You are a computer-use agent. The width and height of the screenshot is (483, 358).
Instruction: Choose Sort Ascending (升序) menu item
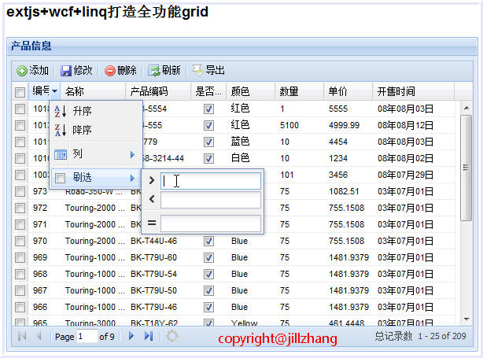coord(83,111)
